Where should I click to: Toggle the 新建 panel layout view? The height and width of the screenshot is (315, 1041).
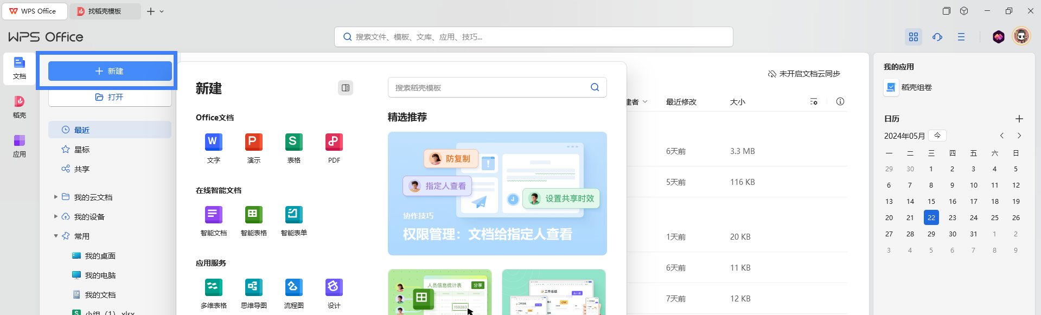pyautogui.click(x=346, y=88)
